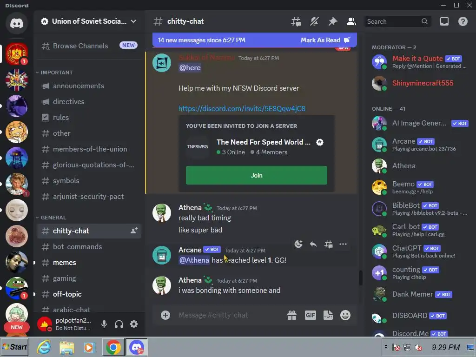Collapse the IMPORTANT category
Screen dimensions: 476x357
54,73
